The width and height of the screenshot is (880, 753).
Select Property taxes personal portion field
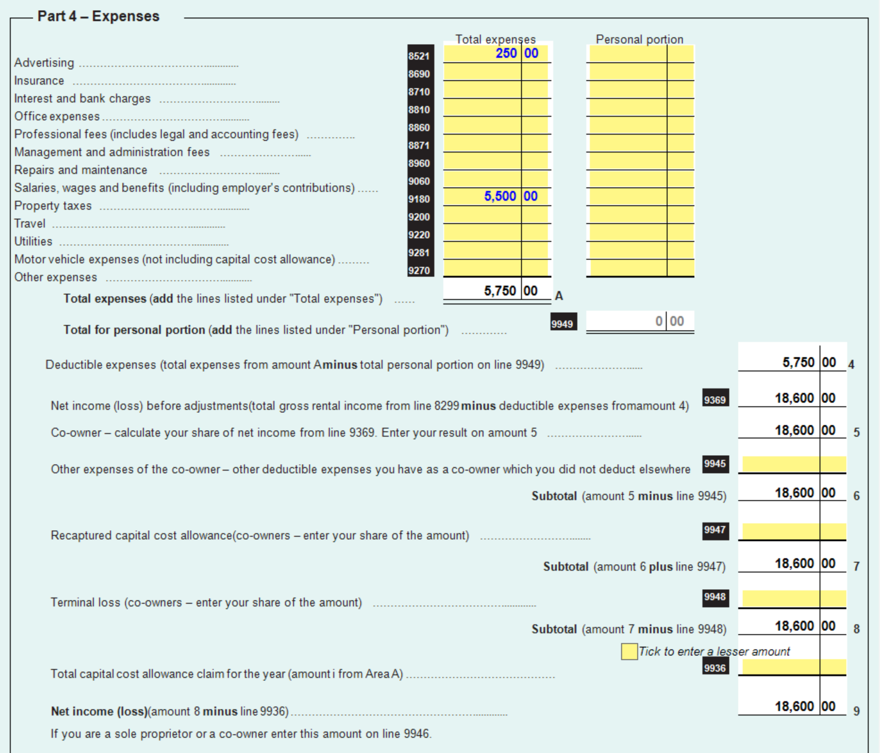(x=640, y=197)
